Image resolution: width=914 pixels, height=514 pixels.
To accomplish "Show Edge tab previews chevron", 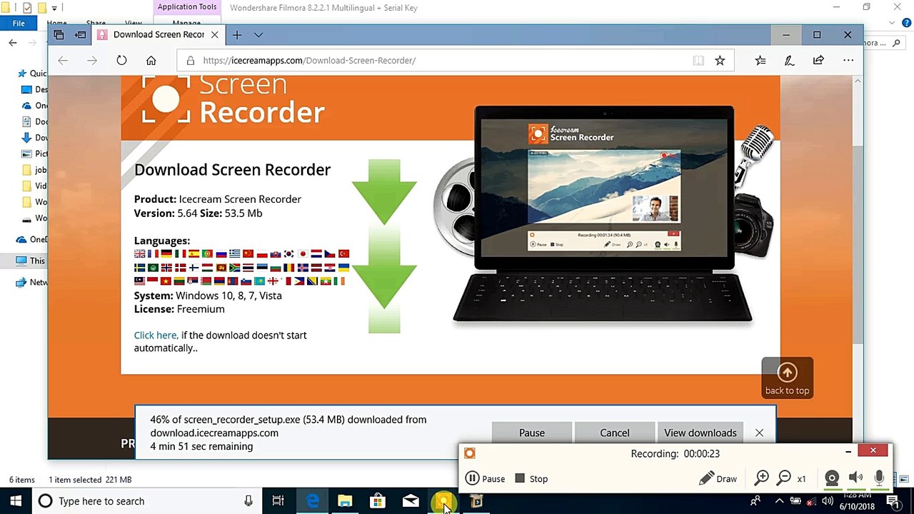I will [258, 34].
